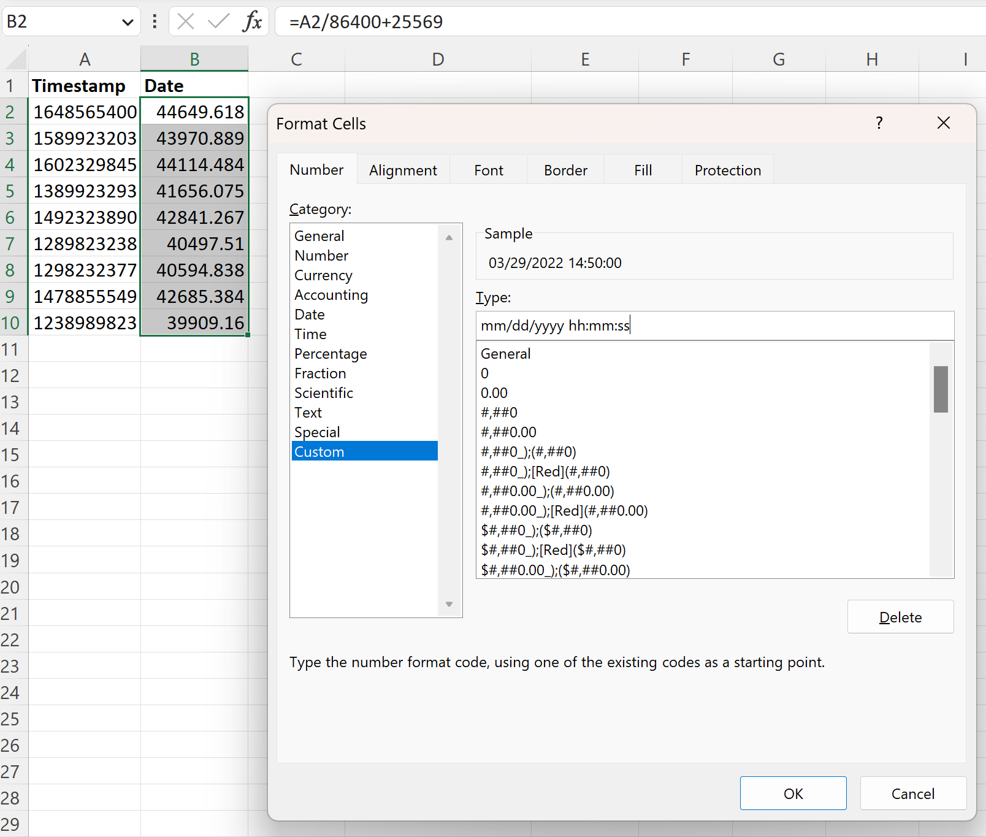Switch to the Fill tab
This screenshot has height=837, width=986.
click(x=643, y=170)
